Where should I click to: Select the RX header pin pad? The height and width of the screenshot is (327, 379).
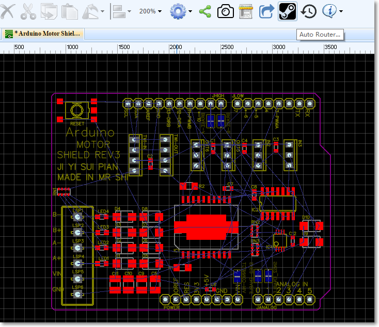(310, 104)
